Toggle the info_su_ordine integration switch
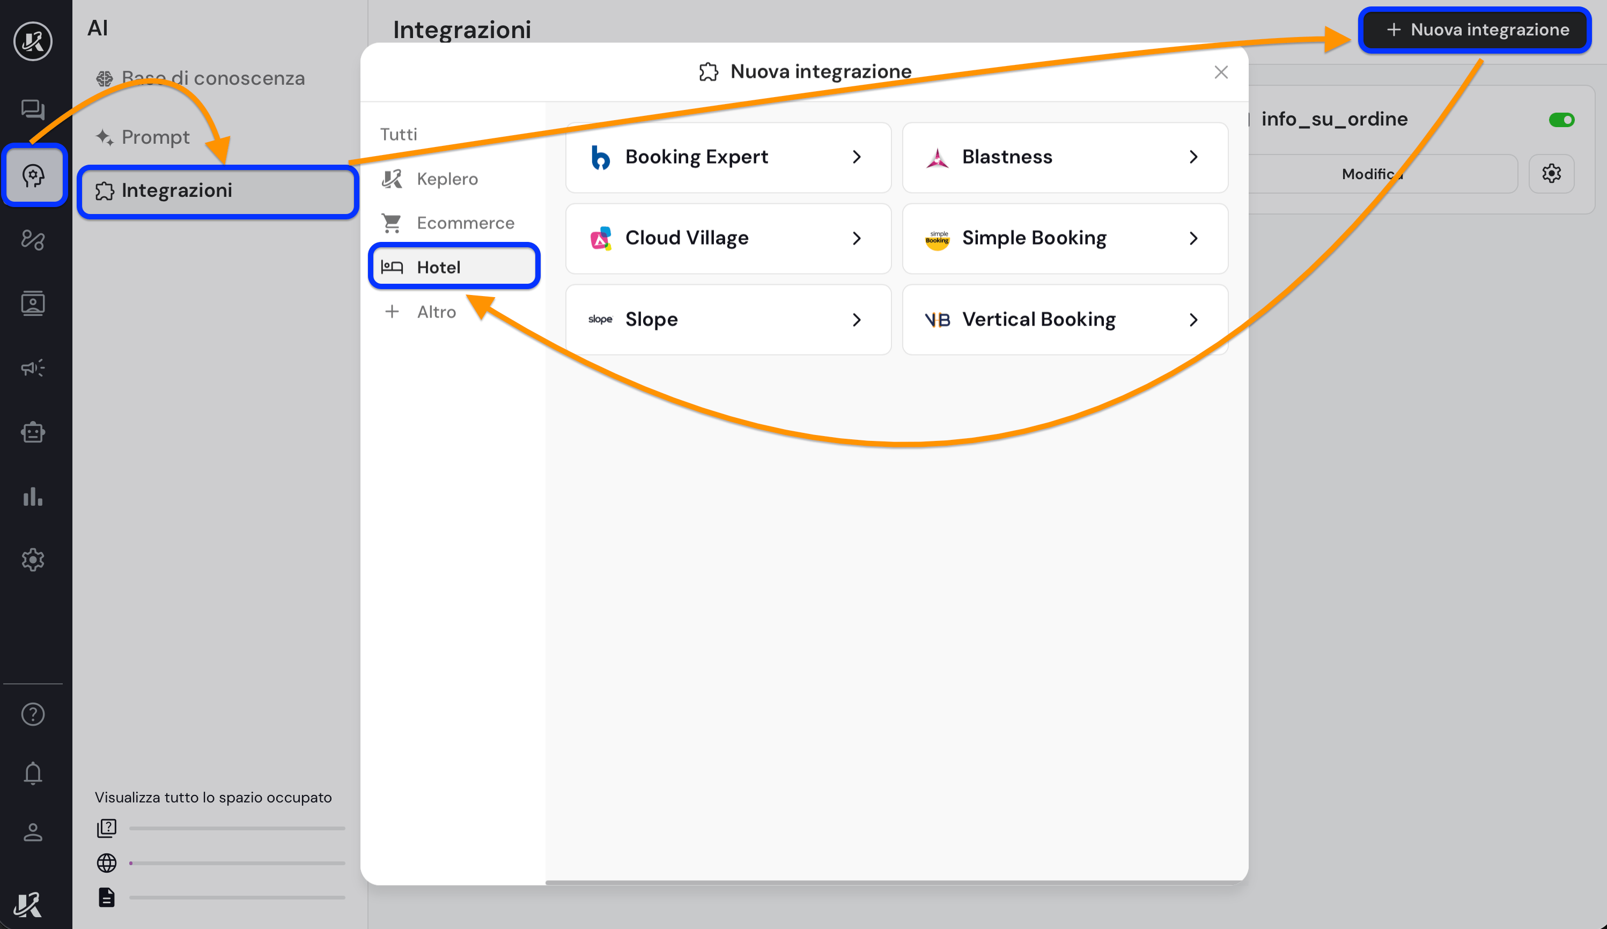The height and width of the screenshot is (929, 1607). click(1561, 120)
